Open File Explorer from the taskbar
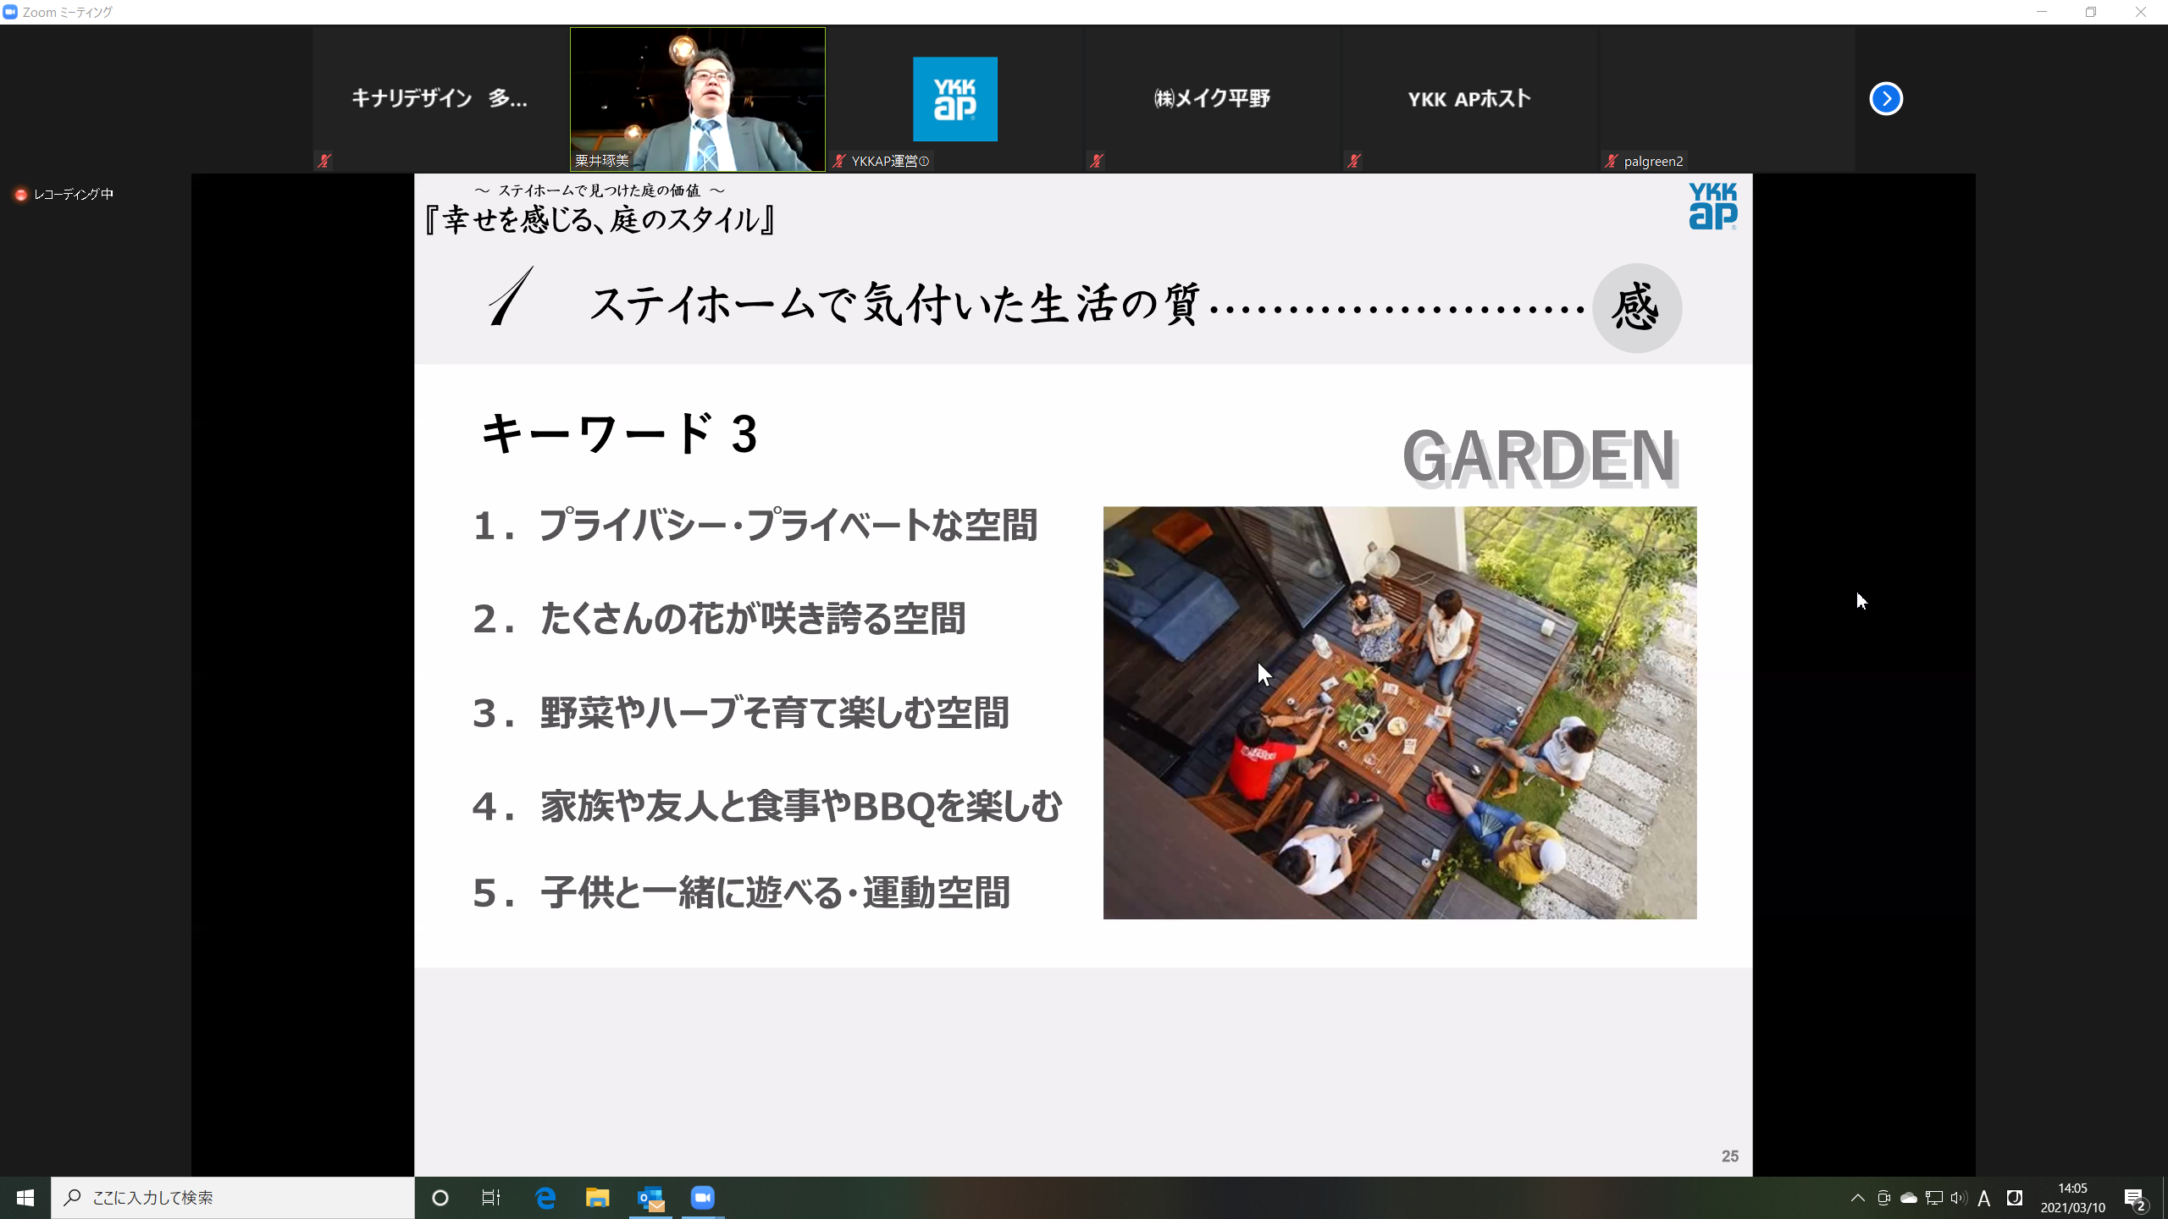Image resolution: width=2168 pixels, height=1219 pixels. coord(598,1198)
